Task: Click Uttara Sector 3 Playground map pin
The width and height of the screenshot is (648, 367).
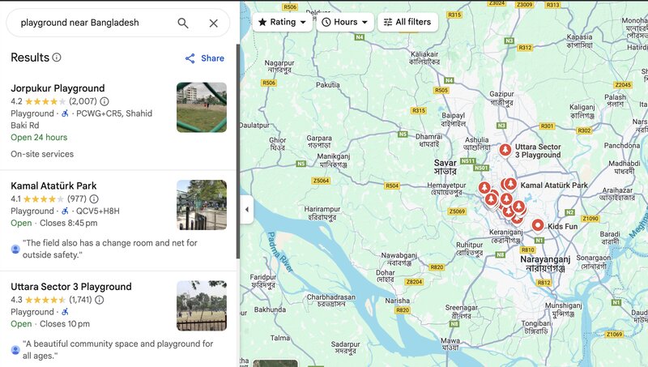Action: pos(505,150)
